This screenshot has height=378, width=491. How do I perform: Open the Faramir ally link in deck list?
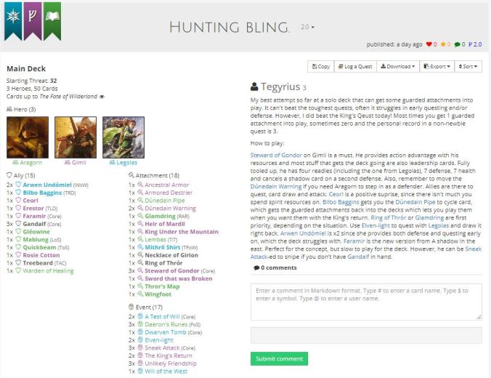(34, 217)
